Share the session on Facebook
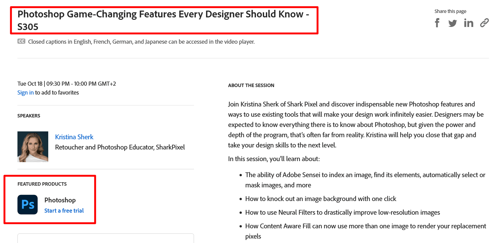This screenshot has width=503, height=243. (437, 23)
